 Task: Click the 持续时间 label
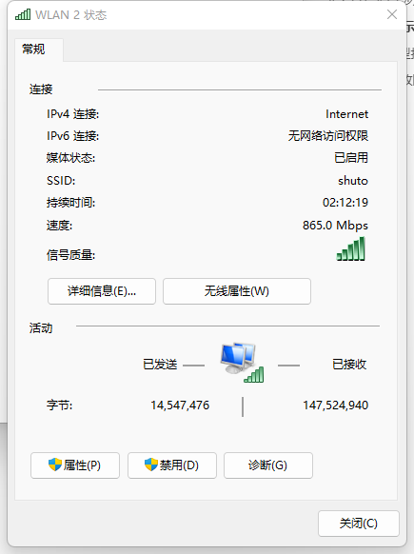(x=70, y=203)
